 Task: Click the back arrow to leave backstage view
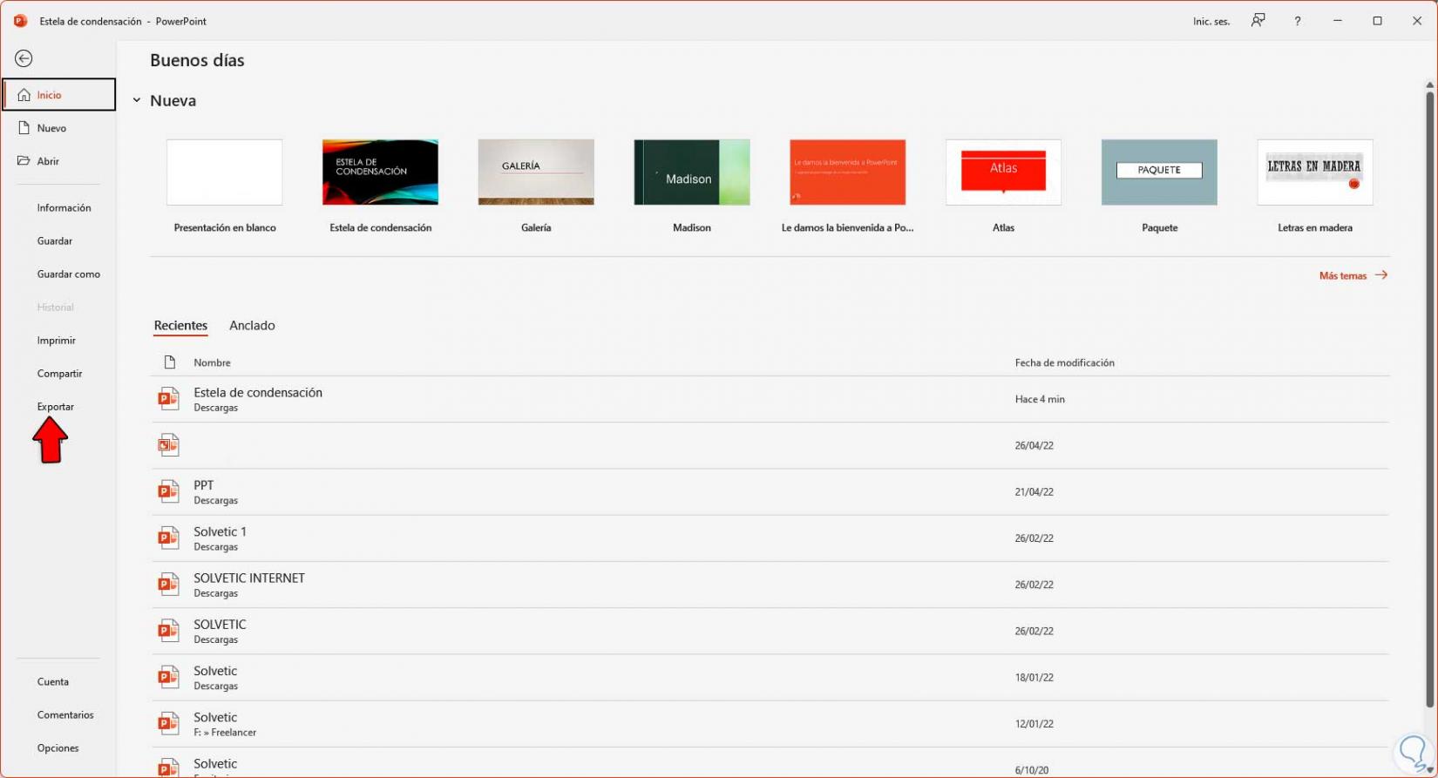[24, 58]
